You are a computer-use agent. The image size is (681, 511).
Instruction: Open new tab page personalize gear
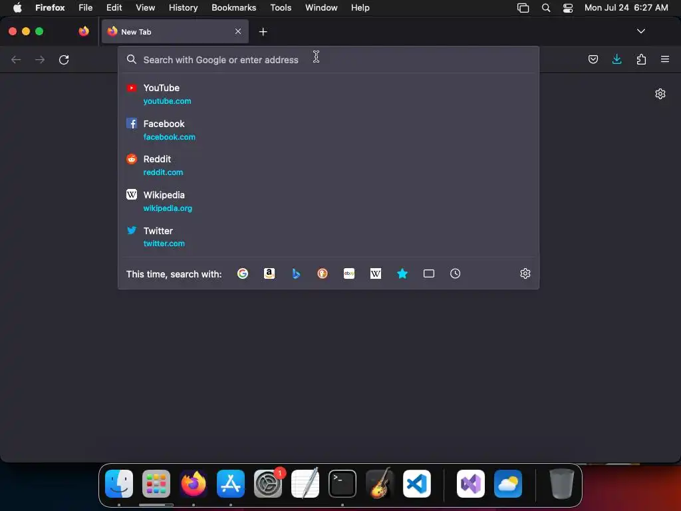[x=660, y=94]
